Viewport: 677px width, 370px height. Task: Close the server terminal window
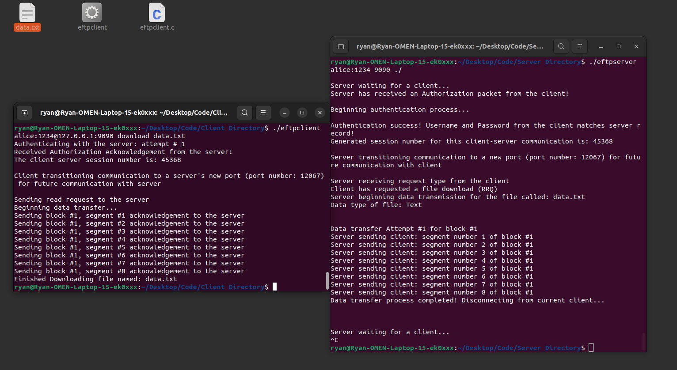tap(636, 46)
